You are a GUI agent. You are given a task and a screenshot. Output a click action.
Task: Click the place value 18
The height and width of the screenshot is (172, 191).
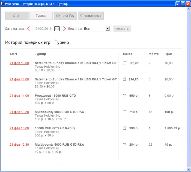point(150,112)
